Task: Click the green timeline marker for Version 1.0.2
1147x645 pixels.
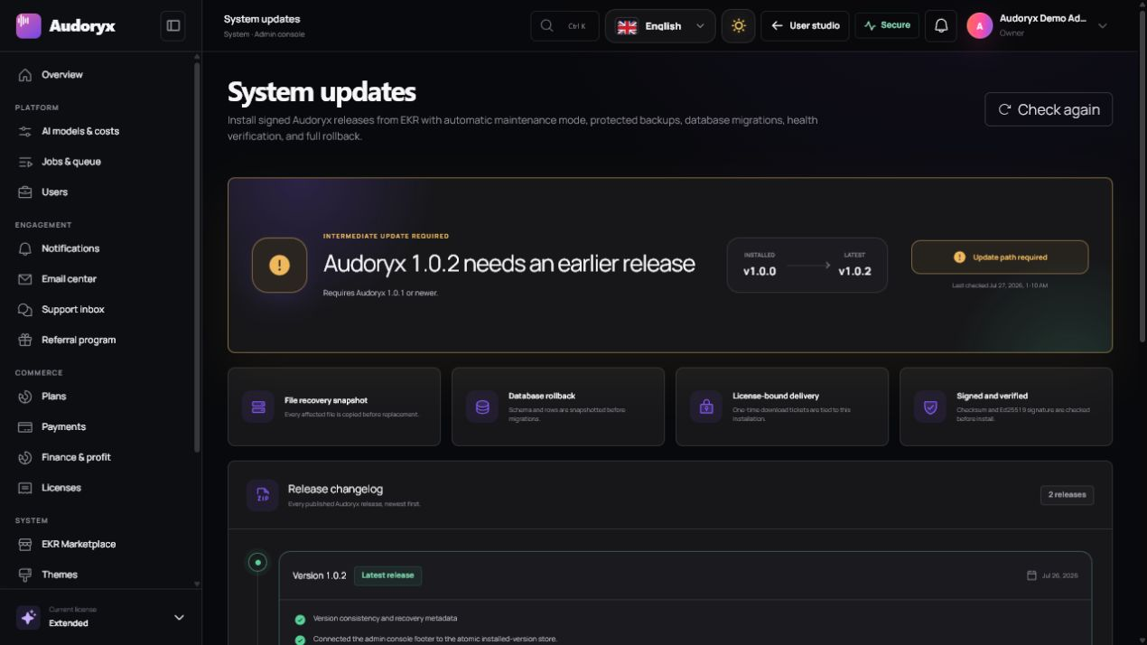Action: (257, 563)
